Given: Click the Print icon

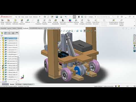Looking at the screenshot, I should [61, 17].
